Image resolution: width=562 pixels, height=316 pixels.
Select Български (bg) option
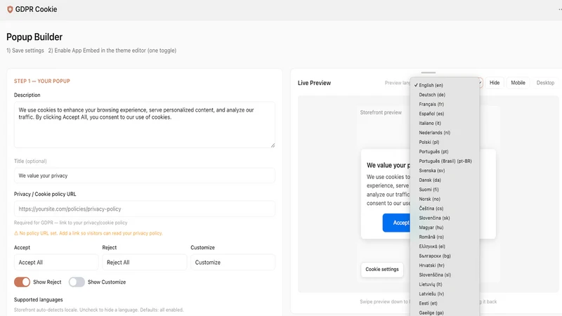pos(445,256)
